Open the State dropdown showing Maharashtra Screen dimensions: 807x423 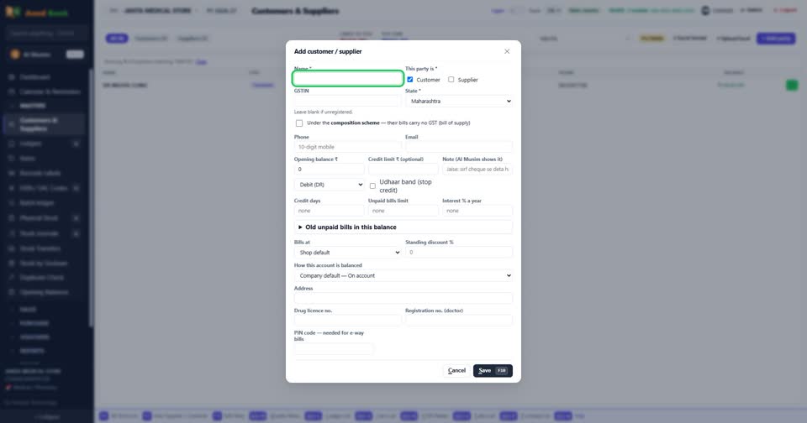coord(459,102)
